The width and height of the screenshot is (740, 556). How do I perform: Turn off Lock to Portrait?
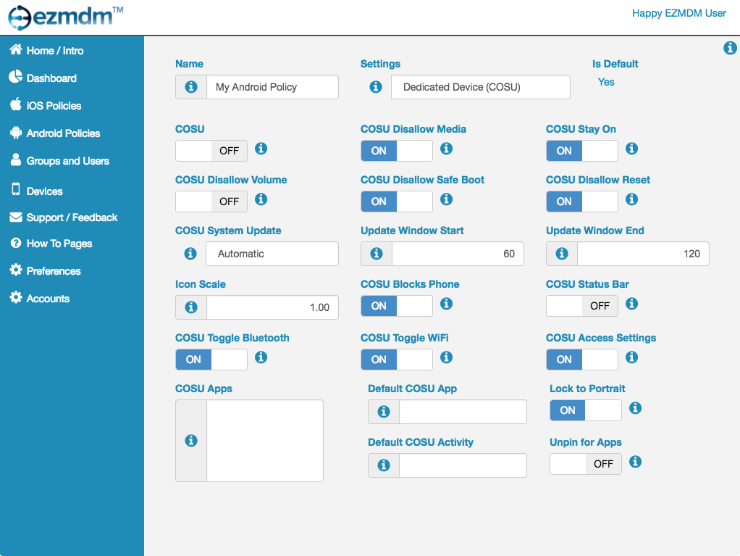point(586,410)
